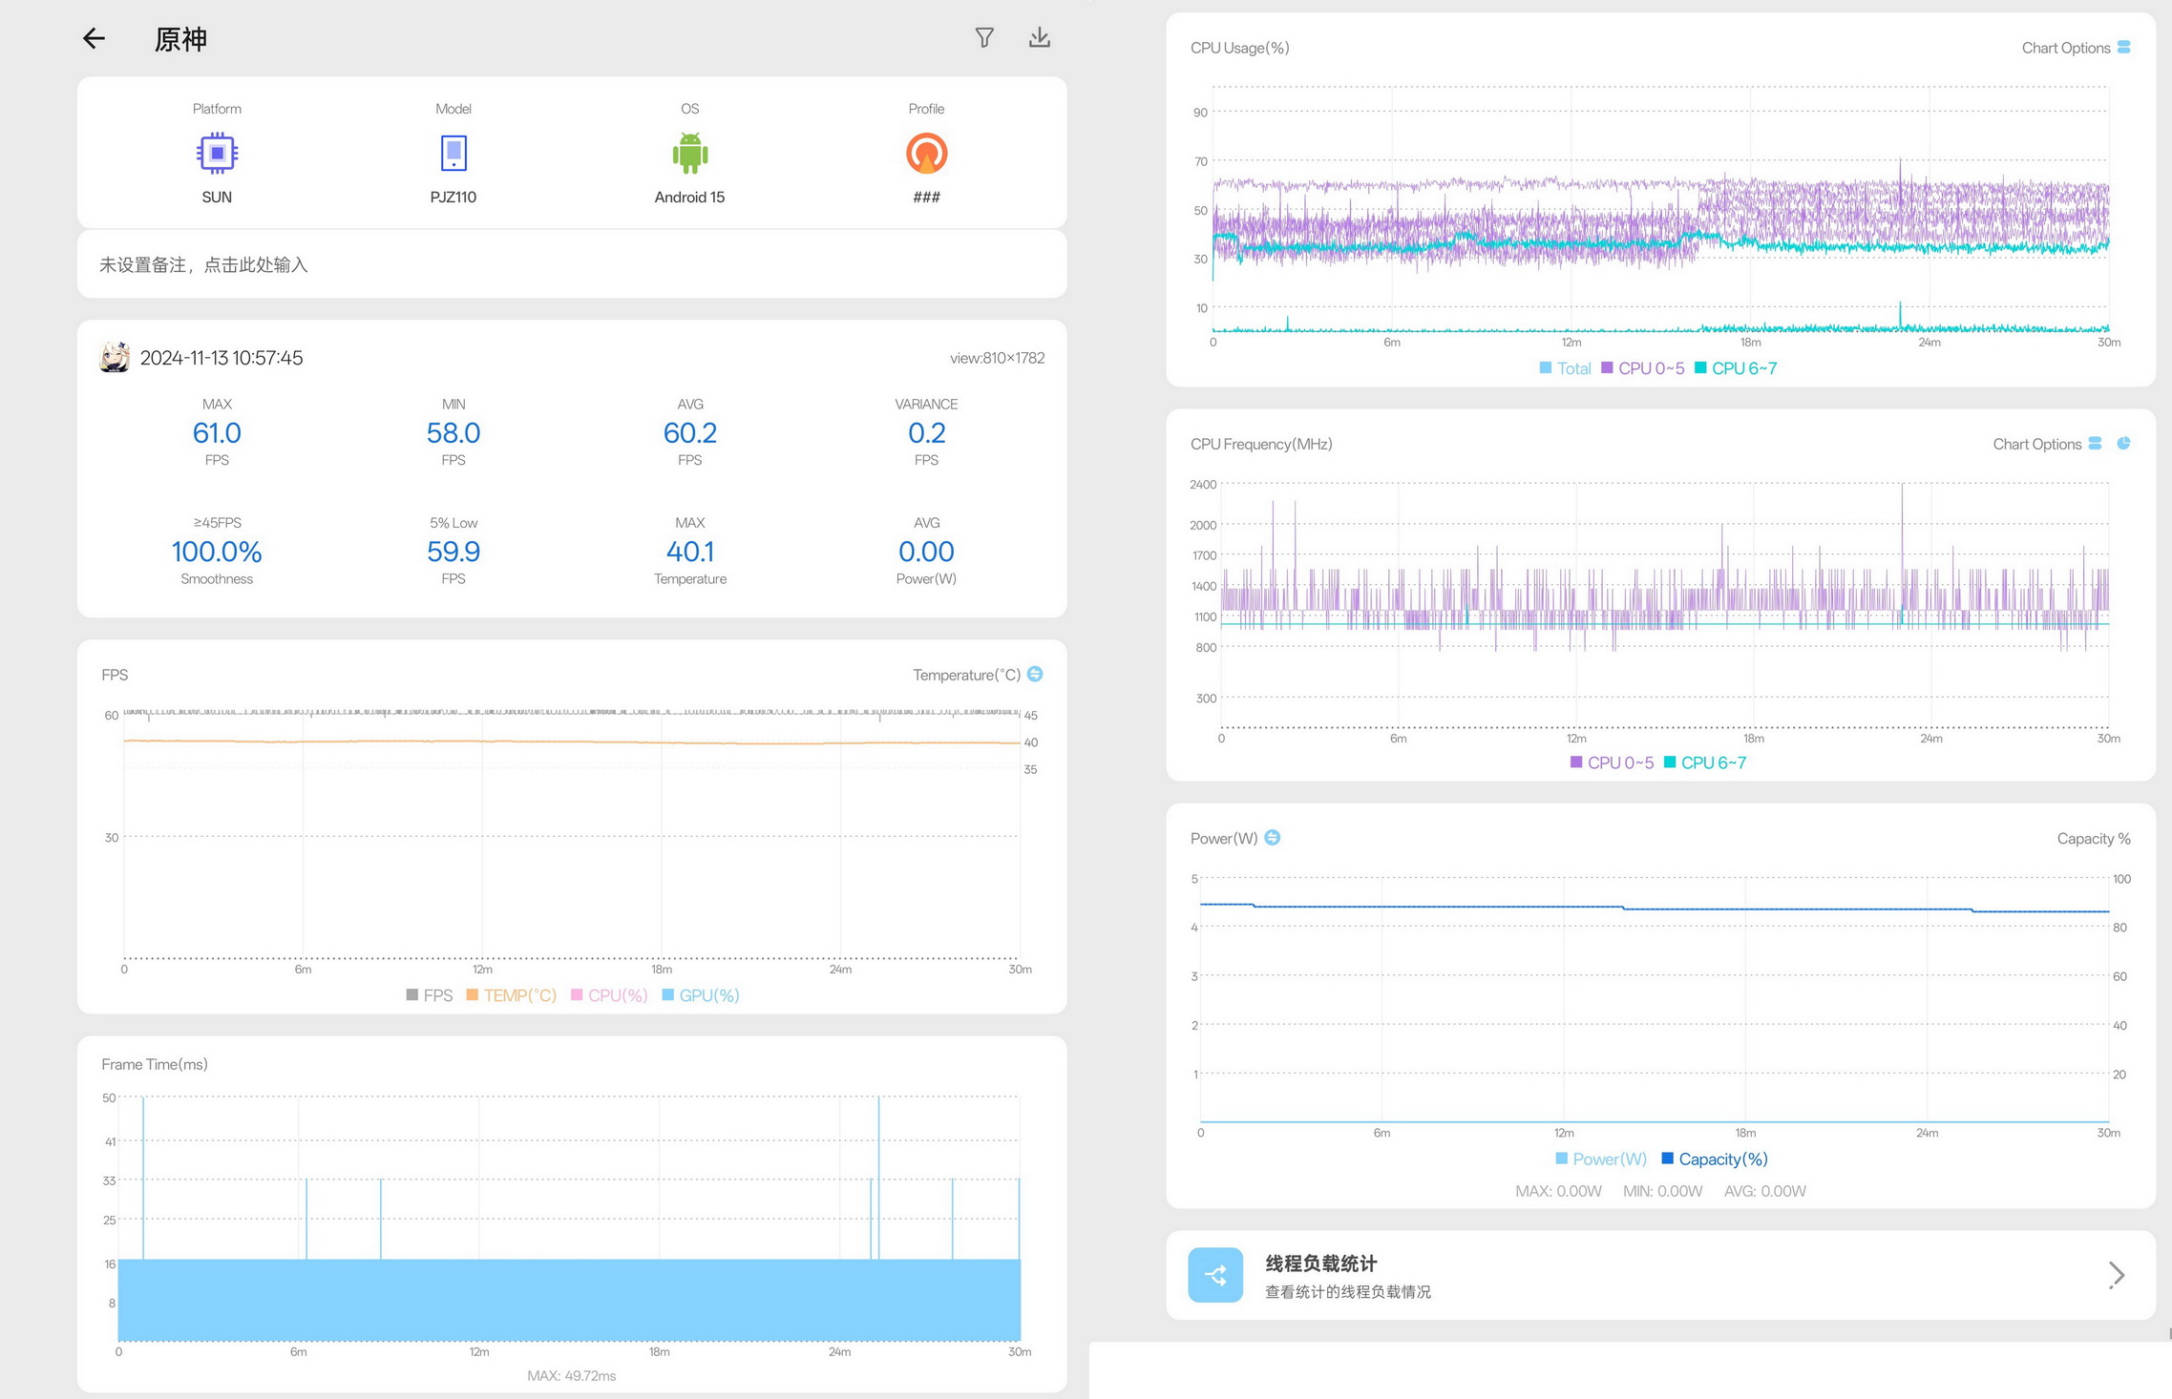Click the PJZ110 device model icon
This screenshot has height=1399, width=2172.
point(453,153)
